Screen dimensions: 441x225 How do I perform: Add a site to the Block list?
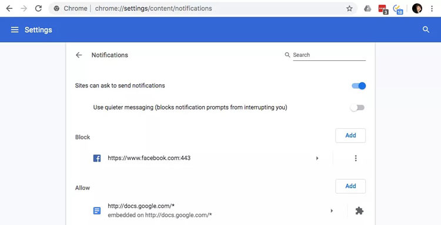(x=350, y=135)
